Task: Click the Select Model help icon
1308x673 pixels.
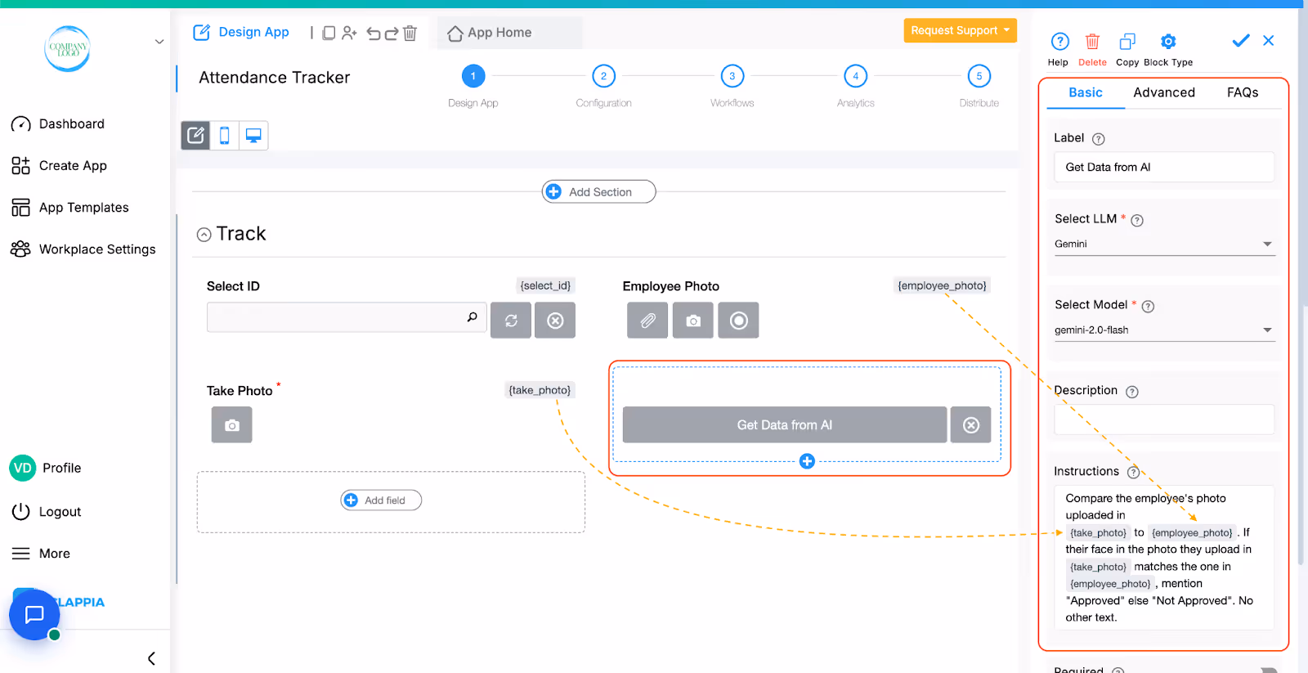Action: click(1148, 307)
